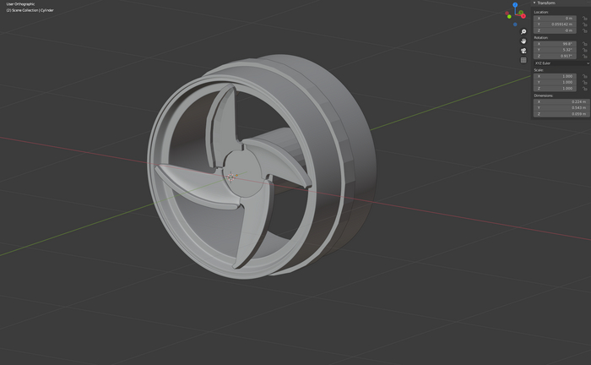Screen dimensions: 591x365
Task: Click the dark blue negative Z gizmo ball
Action: coord(515,25)
